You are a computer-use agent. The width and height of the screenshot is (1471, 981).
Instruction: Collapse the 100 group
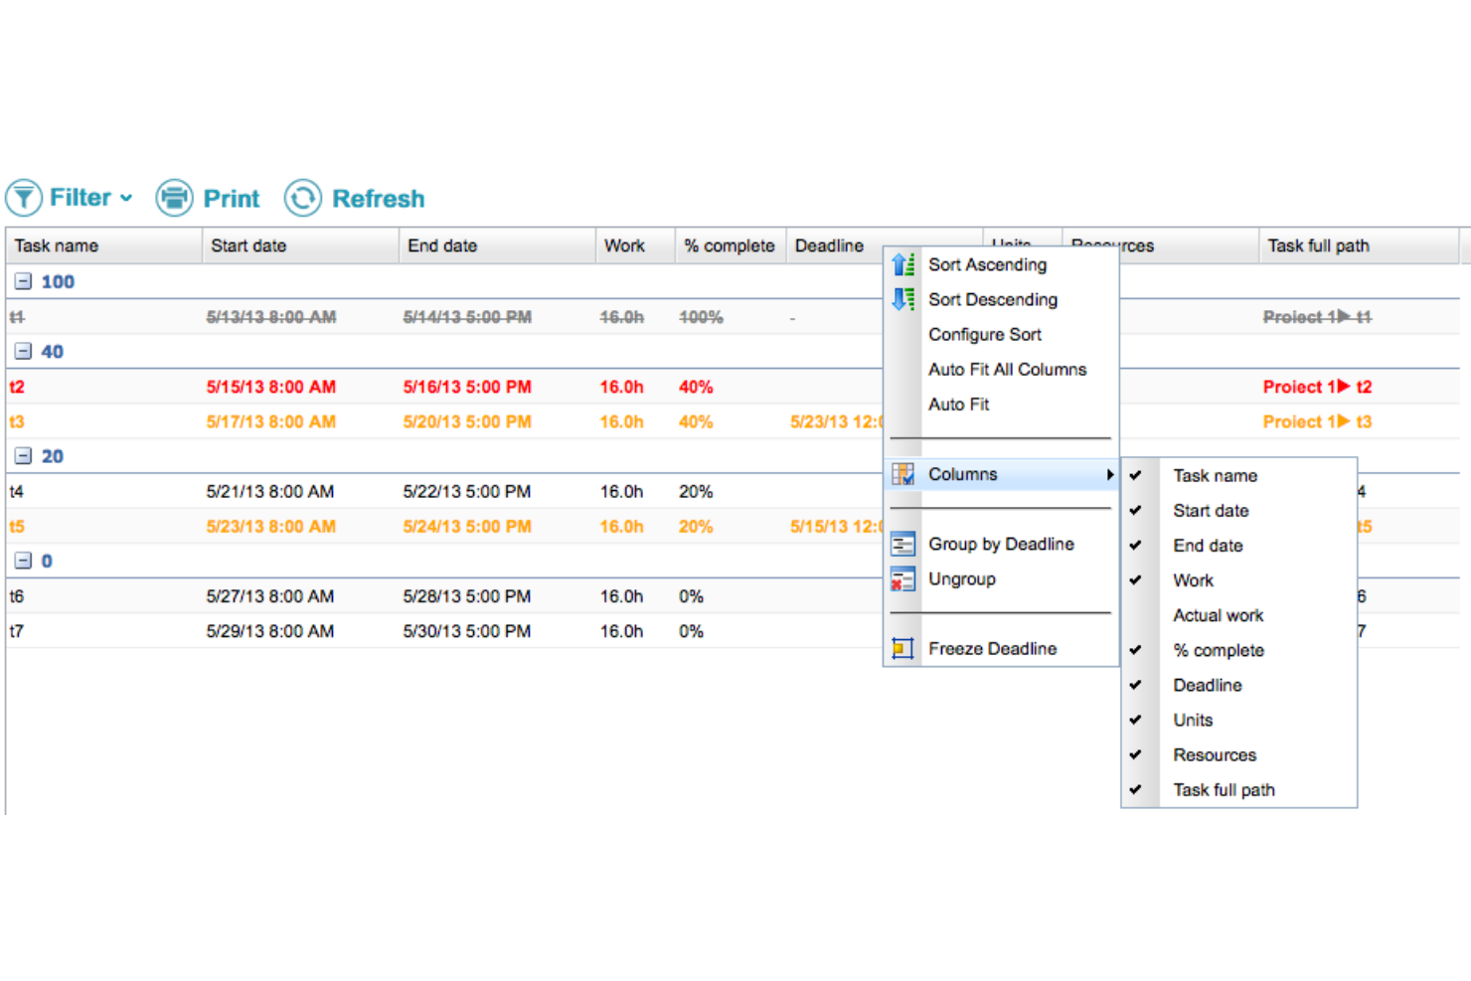[x=23, y=281]
